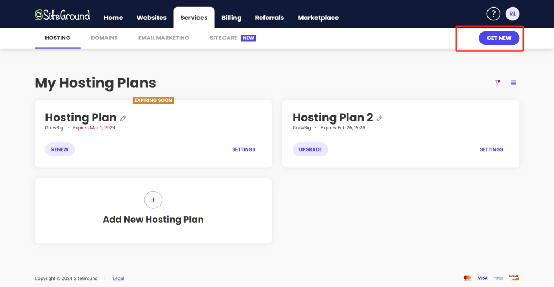This screenshot has height=287, width=554.
Task: Open Settings for Hosting Plan 2
Action: (491, 149)
